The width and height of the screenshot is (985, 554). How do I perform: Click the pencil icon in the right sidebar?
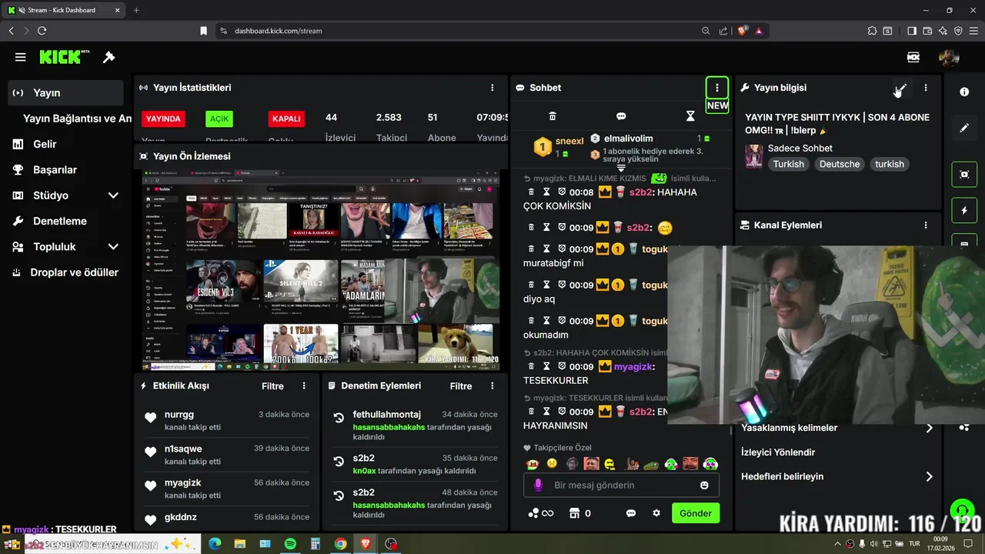pyautogui.click(x=964, y=128)
